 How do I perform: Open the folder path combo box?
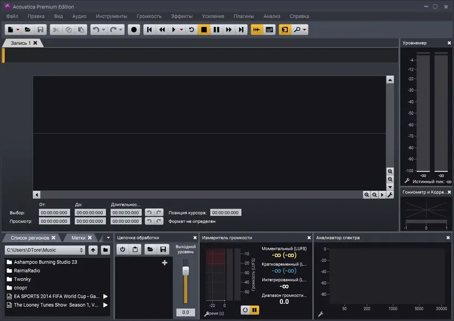pyautogui.click(x=45, y=250)
